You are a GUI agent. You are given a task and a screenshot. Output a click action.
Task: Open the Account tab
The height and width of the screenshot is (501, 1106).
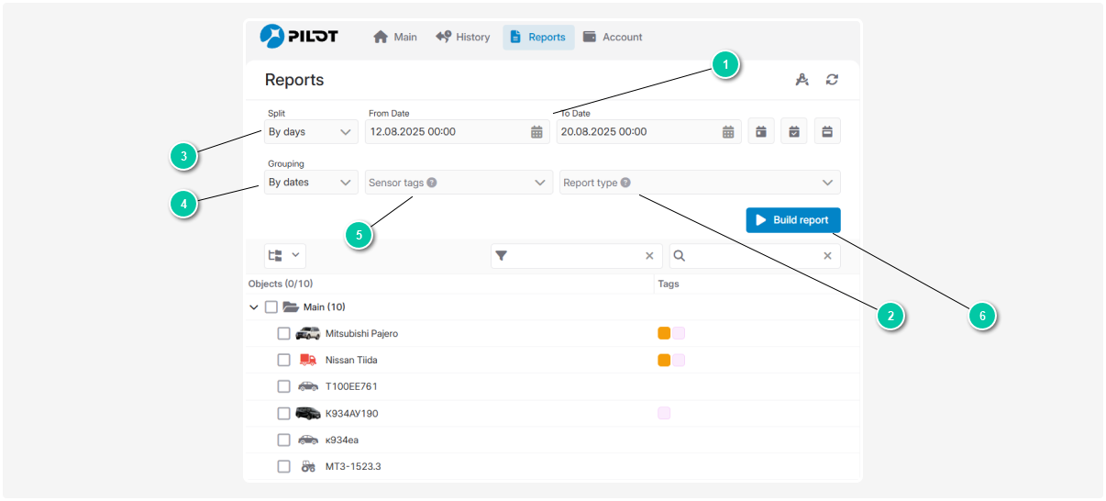613,38
